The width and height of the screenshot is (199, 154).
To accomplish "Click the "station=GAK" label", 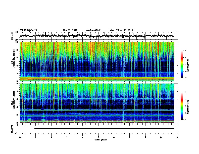I will pos(93,30).
